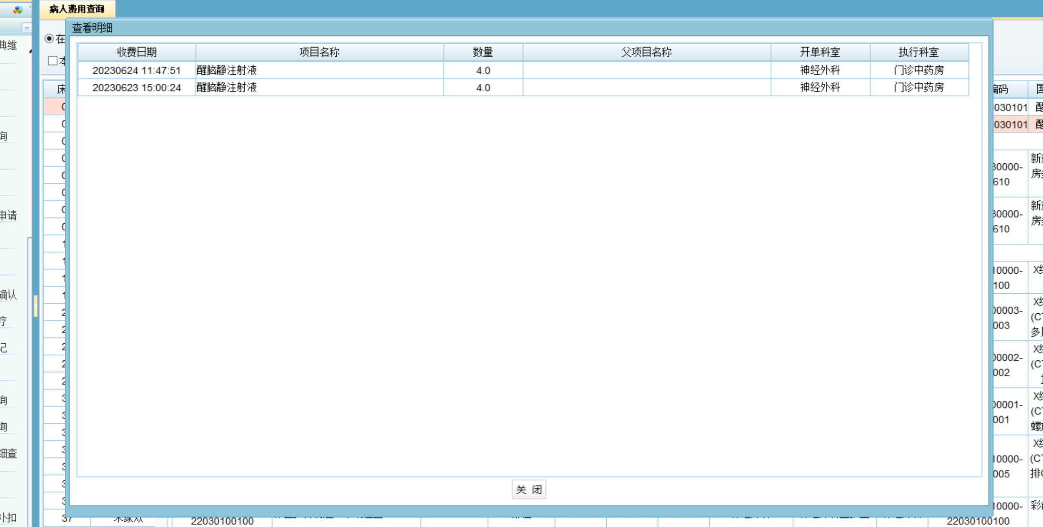The height and width of the screenshot is (527, 1043).
Task: Select the row dated 20230623 15:00:24
Action: [x=137, y=88]
